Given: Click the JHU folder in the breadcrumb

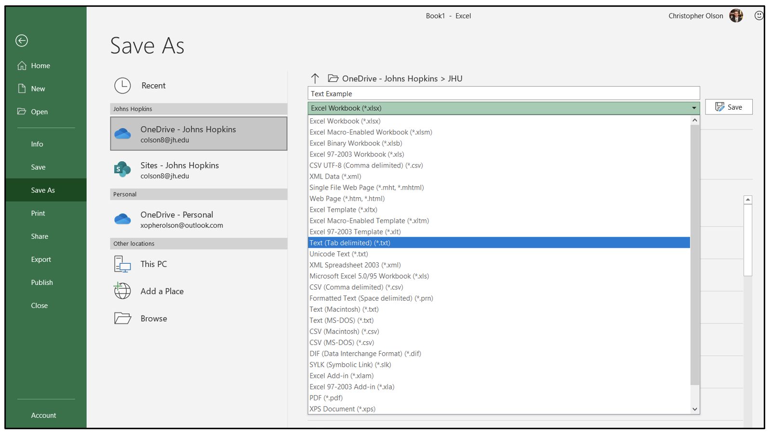Looking at the screenshot, I should tap(455, 78).
